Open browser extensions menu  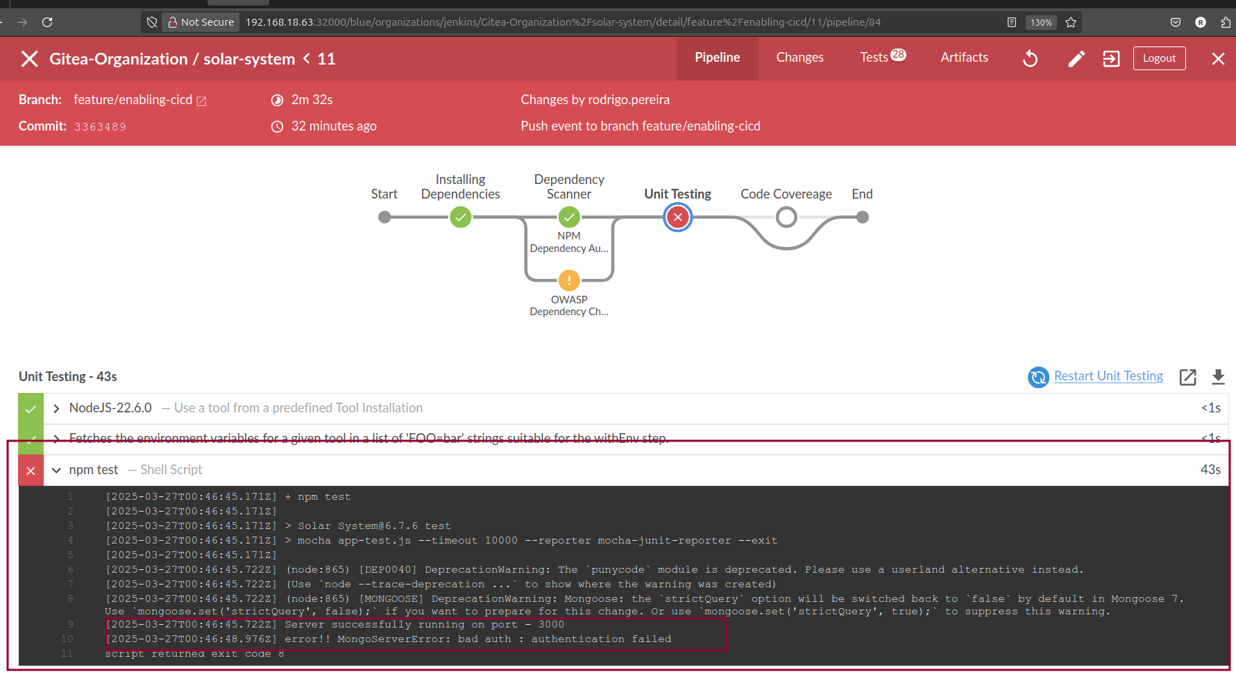click(1226, 22)
